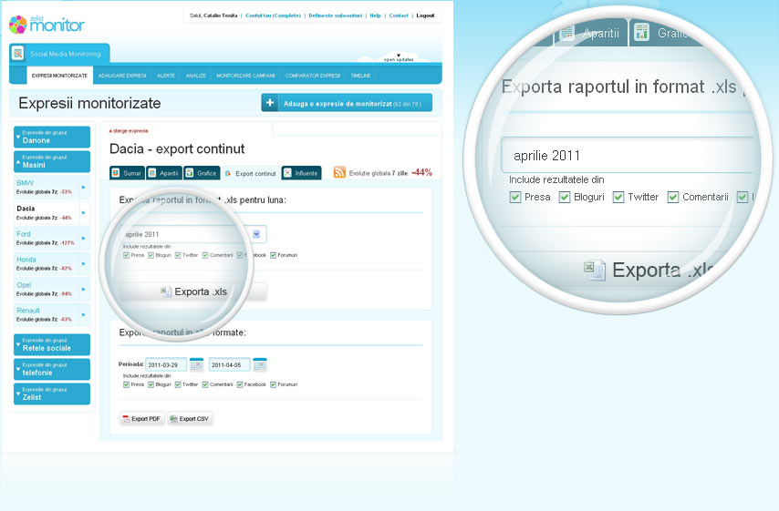Click the end date field 2011-04-05
This screenshot has width=779, height=511.
tap(229, 364)
